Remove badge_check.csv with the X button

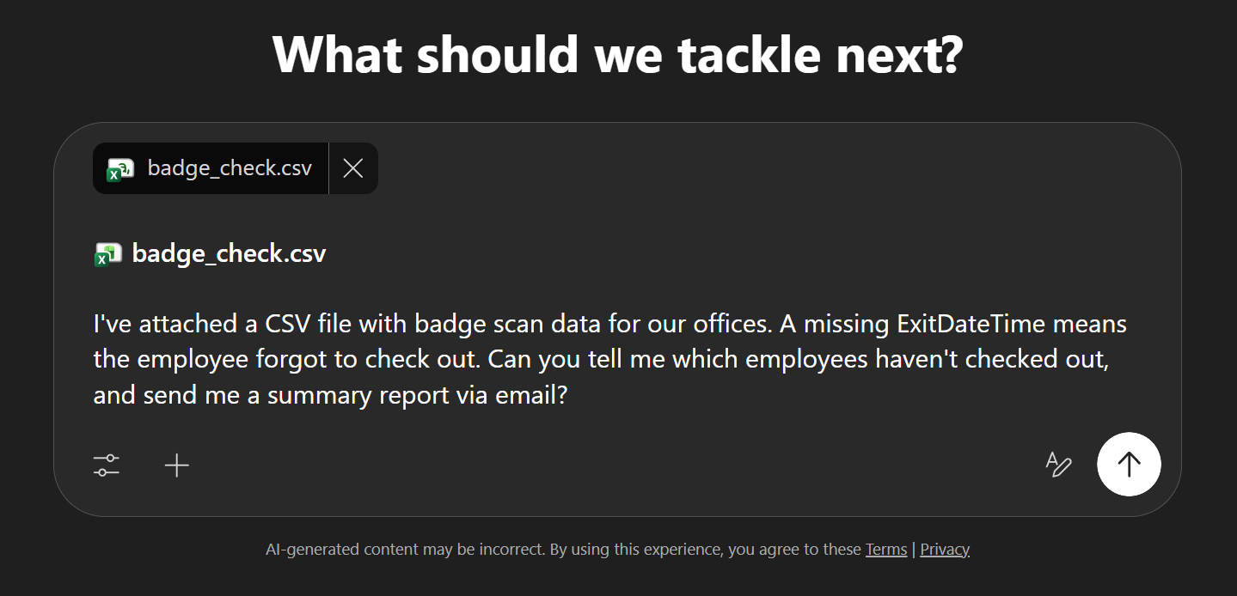click(352, 168)
